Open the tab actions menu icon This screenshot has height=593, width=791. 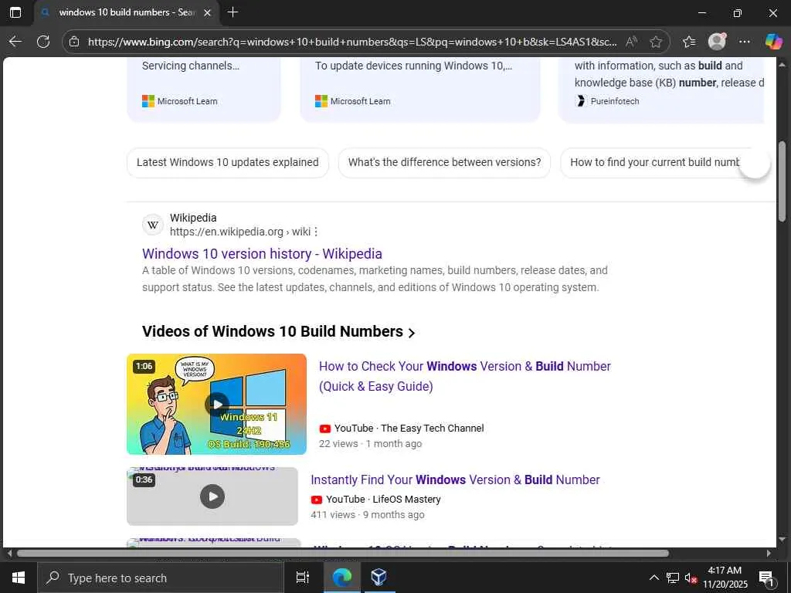click(15, 12)
